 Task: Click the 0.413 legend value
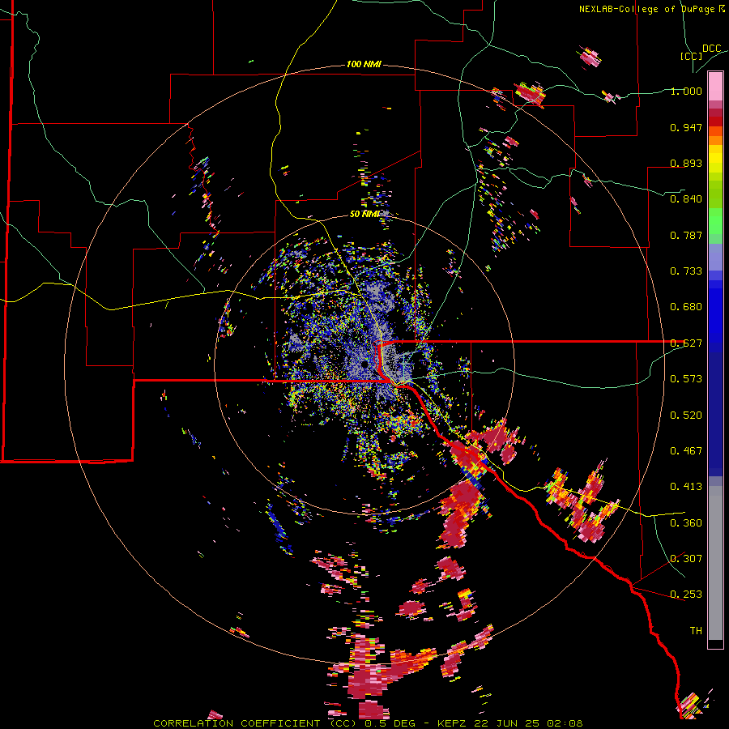click(686, 487)
